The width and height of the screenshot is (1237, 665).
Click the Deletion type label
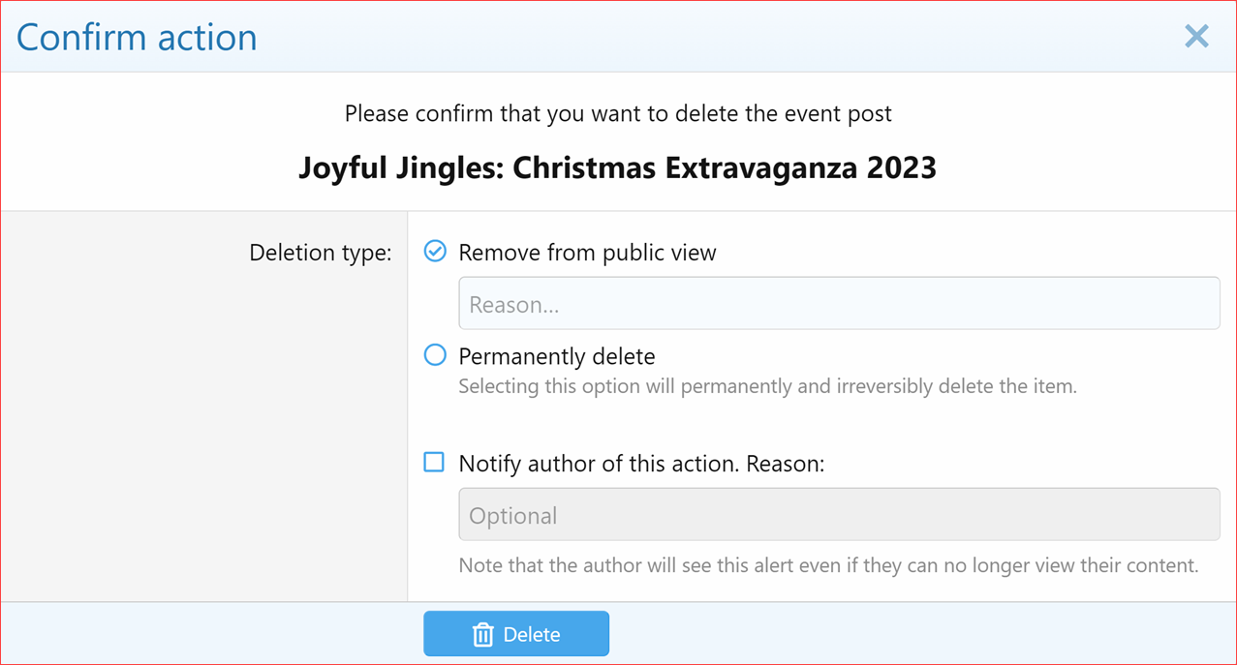click(x=320, y=252)
